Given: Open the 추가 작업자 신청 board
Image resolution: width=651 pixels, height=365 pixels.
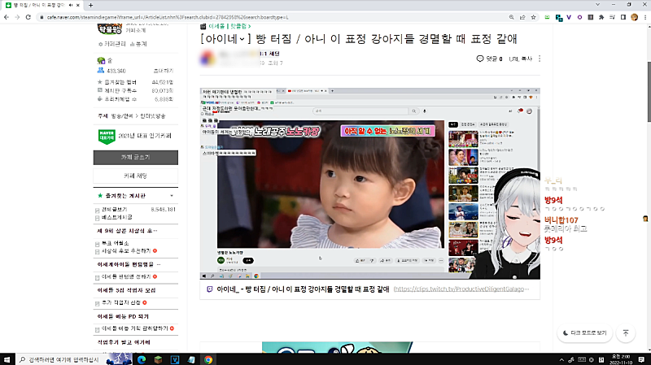Looking at the screenshot, I should (120, 302).
